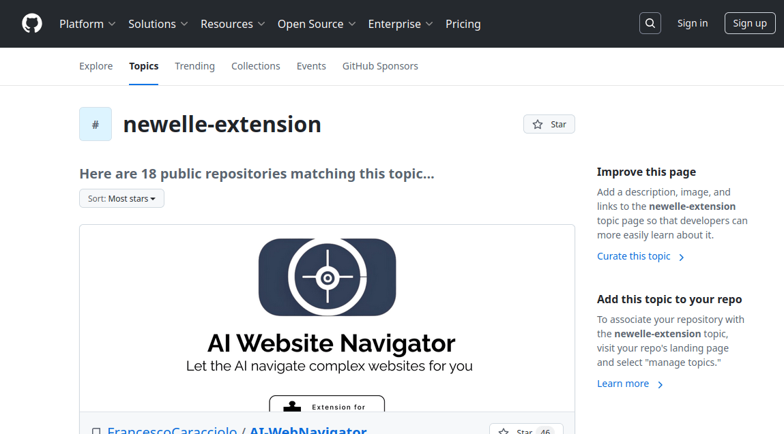This screenshot has width=784, height=434.
Task: Click the arrow icon next to Learn more
Action: click(x=660, y=384)
